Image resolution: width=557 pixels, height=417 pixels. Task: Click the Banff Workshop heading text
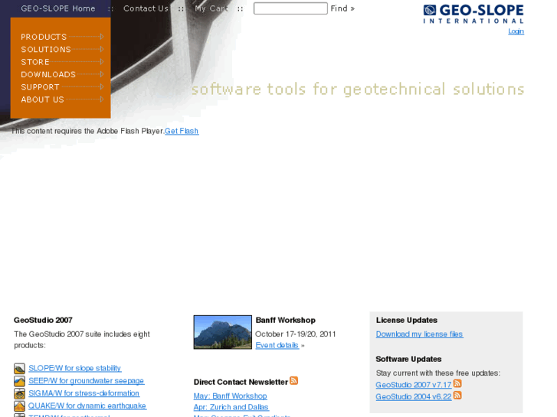click(x=285, y=320)
